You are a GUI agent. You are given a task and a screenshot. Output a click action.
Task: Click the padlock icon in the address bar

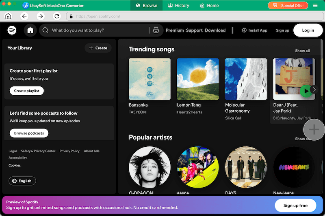point(71,16)
